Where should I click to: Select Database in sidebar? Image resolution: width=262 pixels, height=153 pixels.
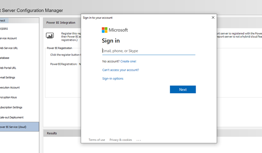tap(5, 58)
